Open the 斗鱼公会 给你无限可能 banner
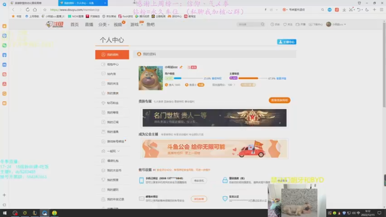Image resolution: width=386 pixels, height=217 pixels. tap(214, 149)
